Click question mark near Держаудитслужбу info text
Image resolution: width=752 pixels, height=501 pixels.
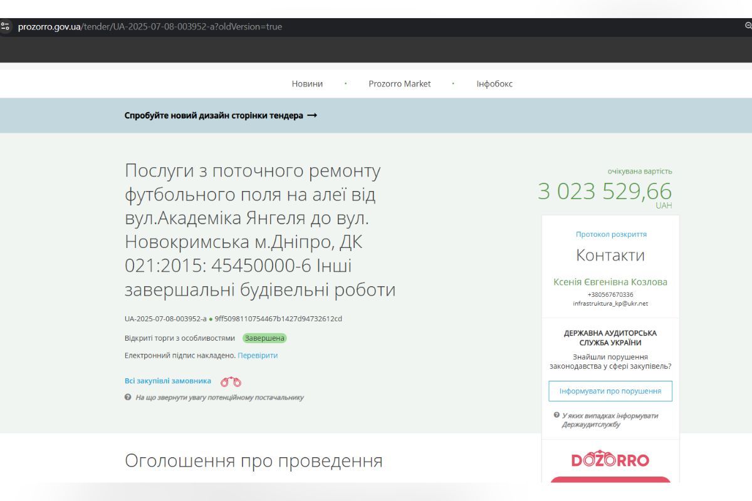coord(556,416)
